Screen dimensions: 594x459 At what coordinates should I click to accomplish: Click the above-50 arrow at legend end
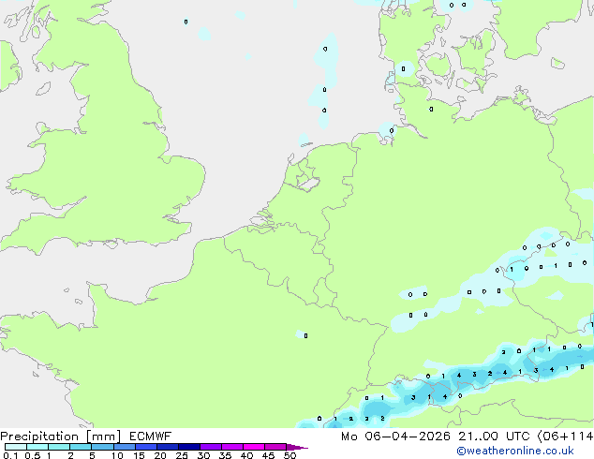click(297, 447)
